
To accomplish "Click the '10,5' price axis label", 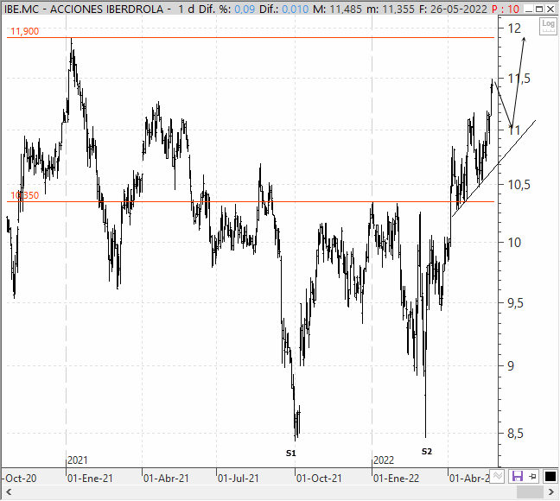I will pos(519,185).
